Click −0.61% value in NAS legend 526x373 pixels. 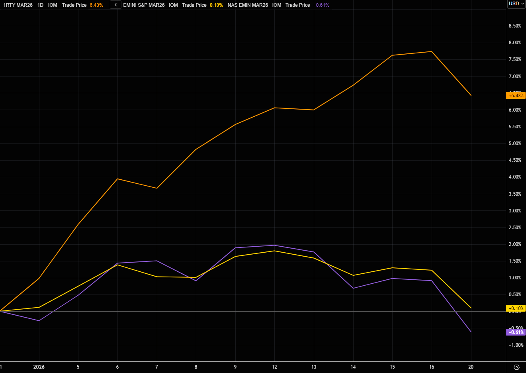[321, 5]
